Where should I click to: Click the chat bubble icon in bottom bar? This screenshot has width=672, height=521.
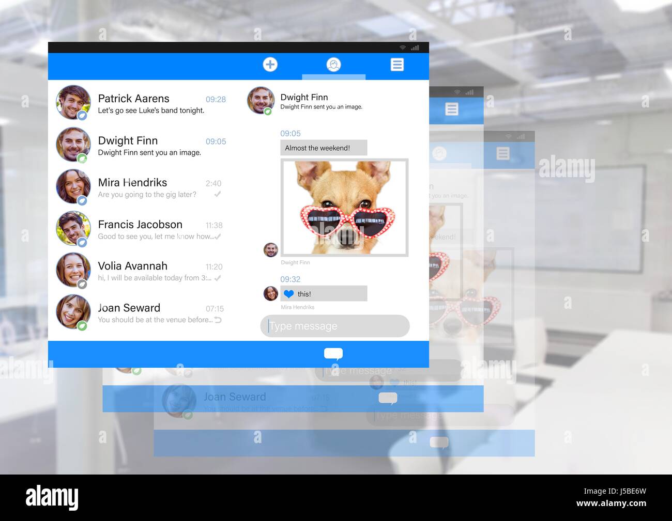pyautogui.click(x=333, y=354)
